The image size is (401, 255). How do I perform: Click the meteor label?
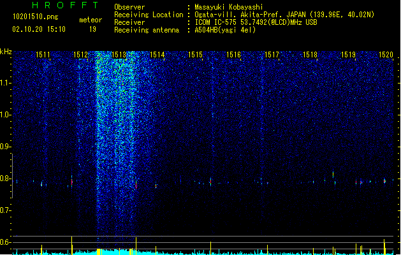point(91,20)
